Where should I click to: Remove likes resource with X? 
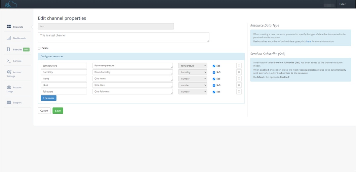[239, 85]
